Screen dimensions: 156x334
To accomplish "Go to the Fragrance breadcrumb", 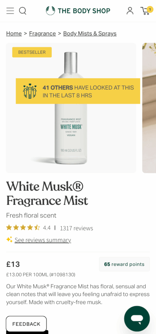I will point(42,34).
